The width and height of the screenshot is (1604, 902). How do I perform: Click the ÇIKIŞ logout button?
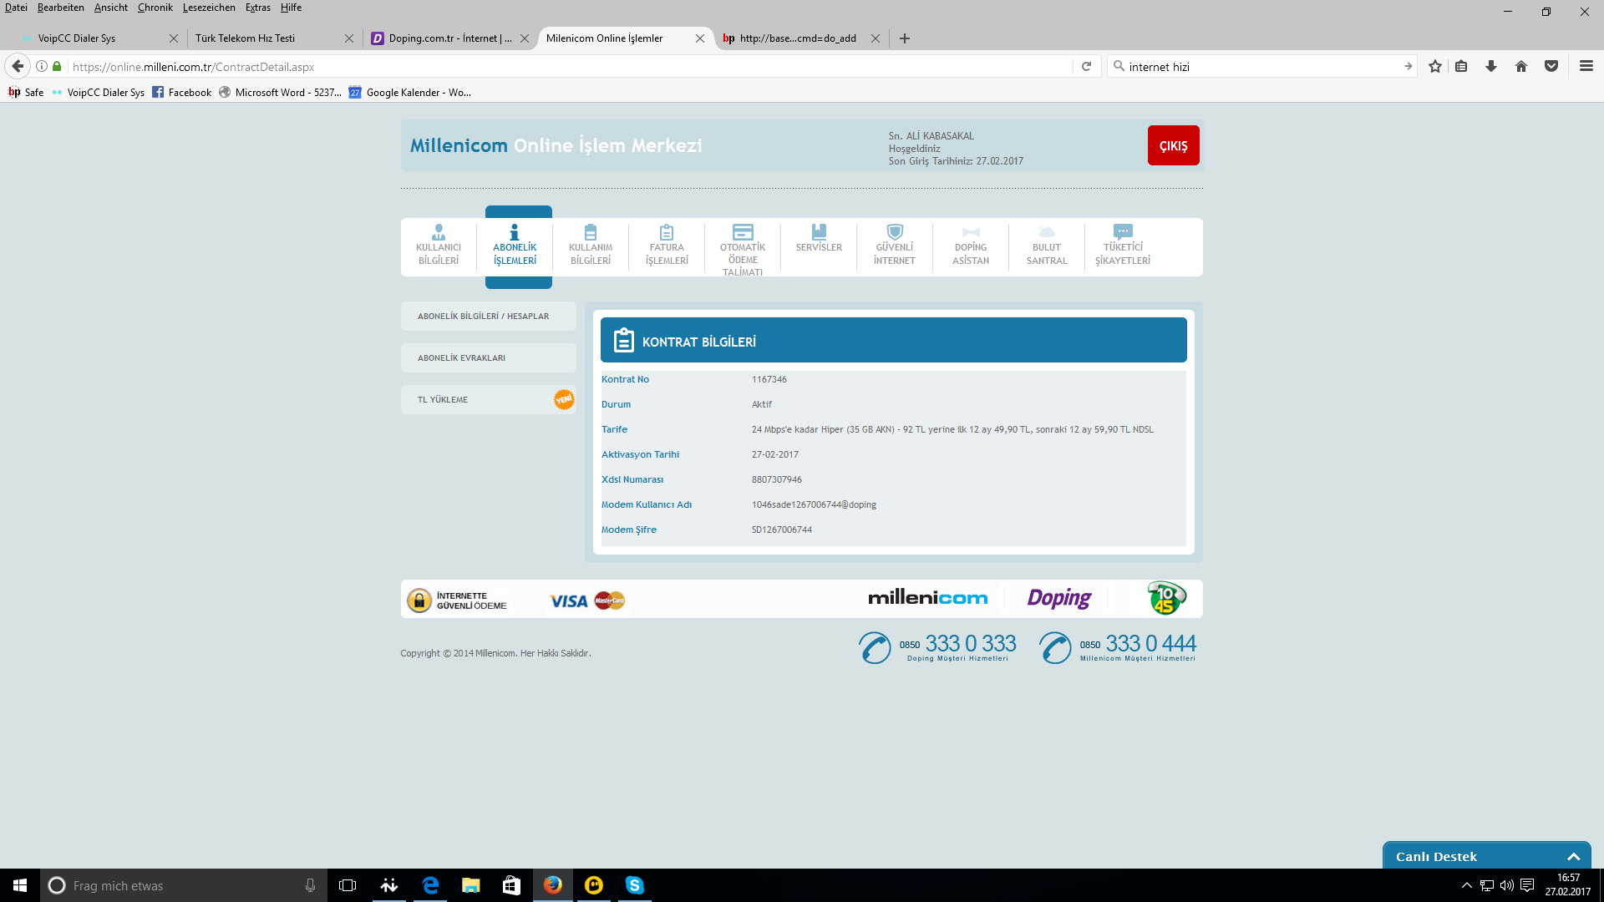point(1173,145)
